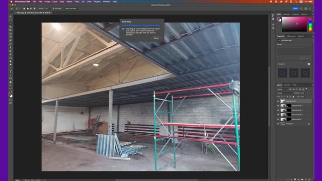Viewport: 322px width, 181px height.
Task: Select the Eyedropper tool
Action: point(11,37)
